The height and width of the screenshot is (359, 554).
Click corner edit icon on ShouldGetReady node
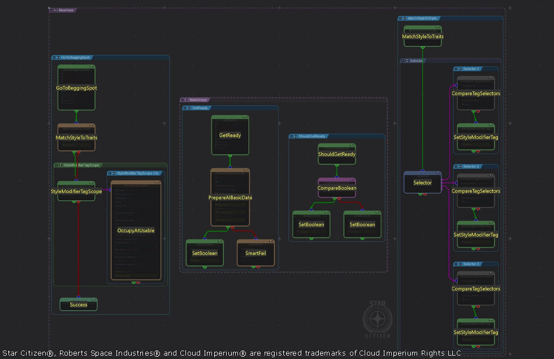(352, 145)
